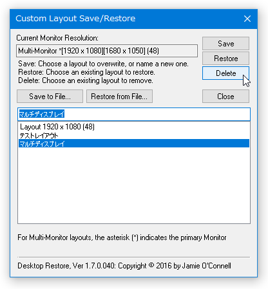Click the Current Monitor Resolution label

[x=57, y=38]
